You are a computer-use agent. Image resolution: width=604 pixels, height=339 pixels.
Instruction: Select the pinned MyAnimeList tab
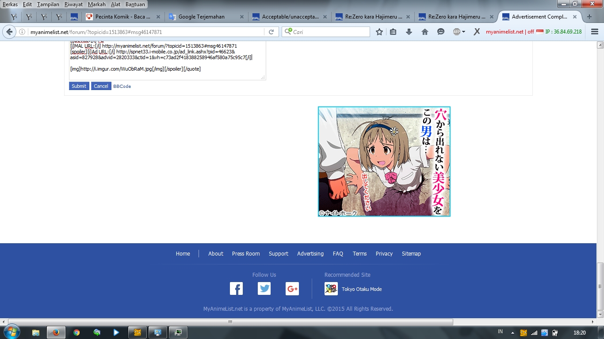(x=74, y=17)
